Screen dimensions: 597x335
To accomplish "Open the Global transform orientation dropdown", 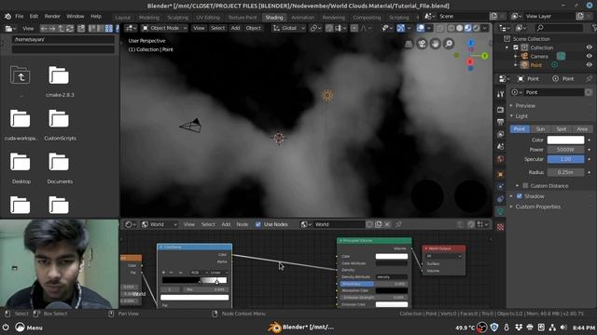I will click(289, 28).
